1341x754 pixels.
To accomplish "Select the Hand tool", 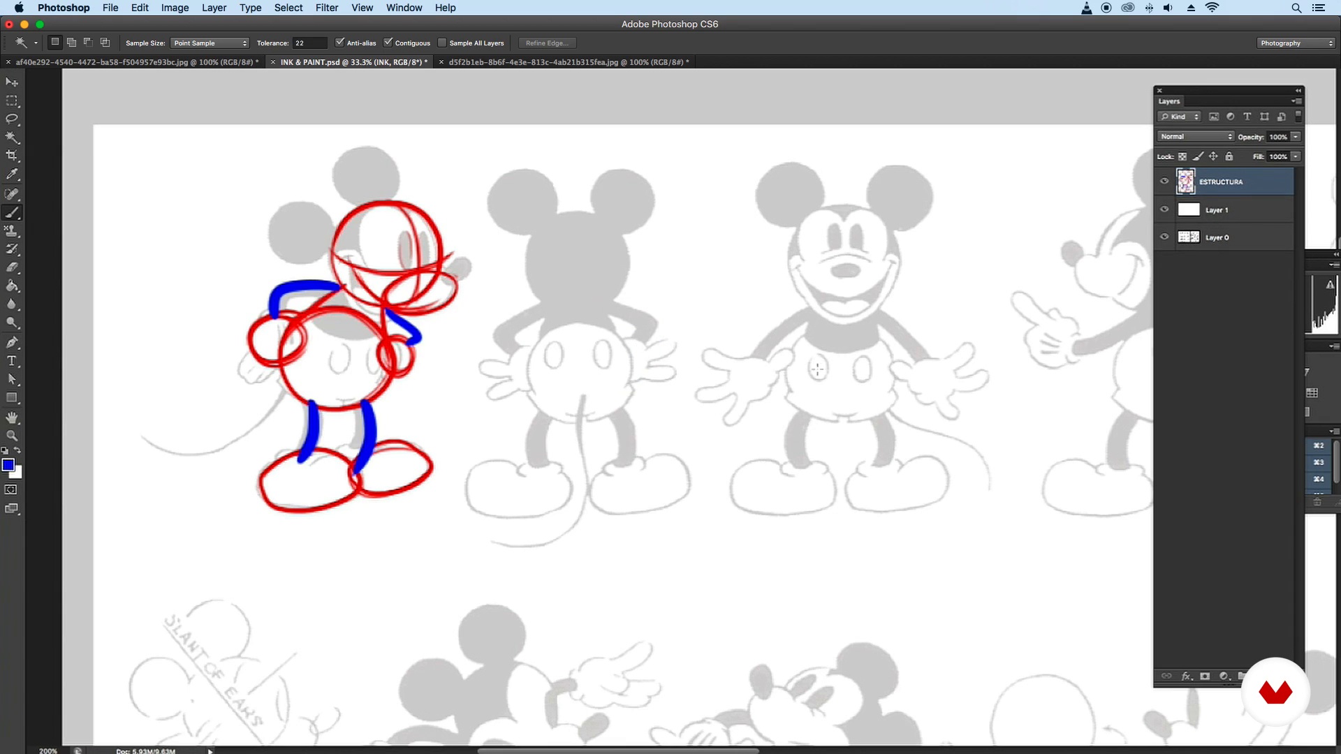I will (12, 417).
